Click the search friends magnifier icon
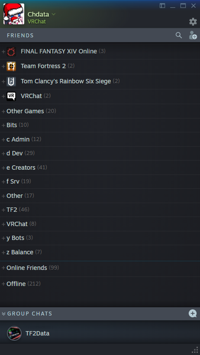This screenshot has width=200, height=355. [178, 35]
